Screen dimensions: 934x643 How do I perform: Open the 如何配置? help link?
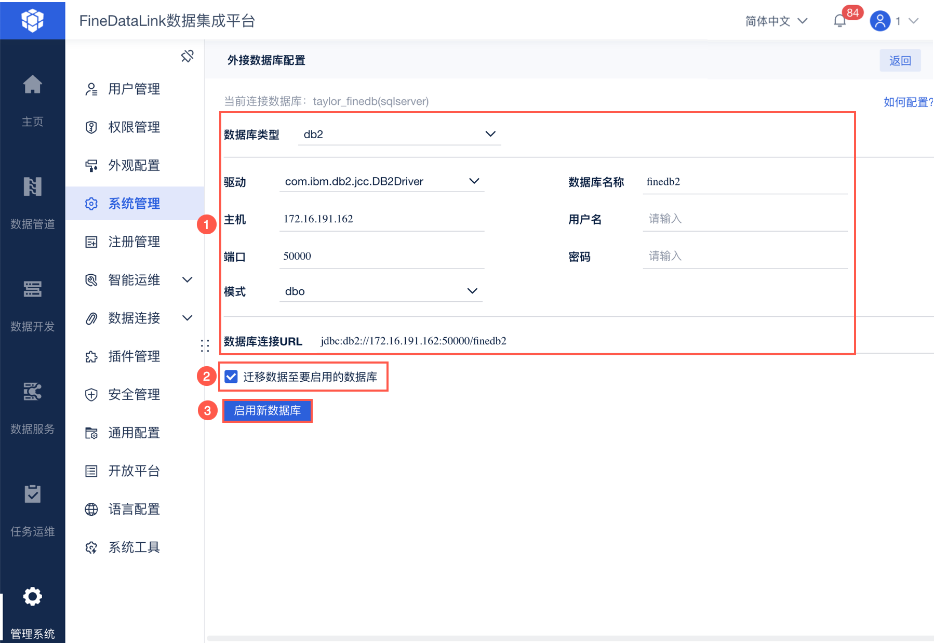[x=909, y=102]
